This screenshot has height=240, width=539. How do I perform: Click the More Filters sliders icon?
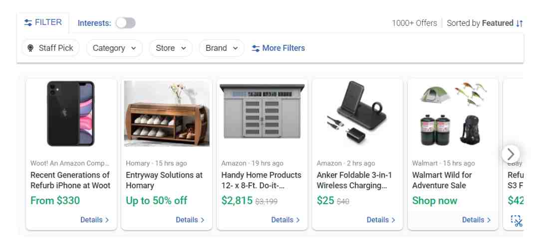(256, 48)
